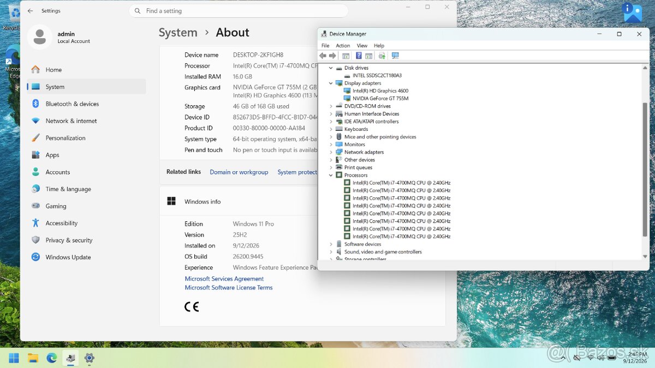Select the Monitors tree item
Screen dimensions: 655x368
point(355,144)
